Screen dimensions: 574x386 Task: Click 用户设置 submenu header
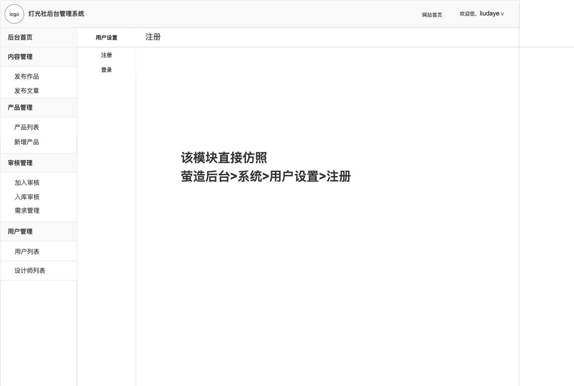[x=107, y=38]
